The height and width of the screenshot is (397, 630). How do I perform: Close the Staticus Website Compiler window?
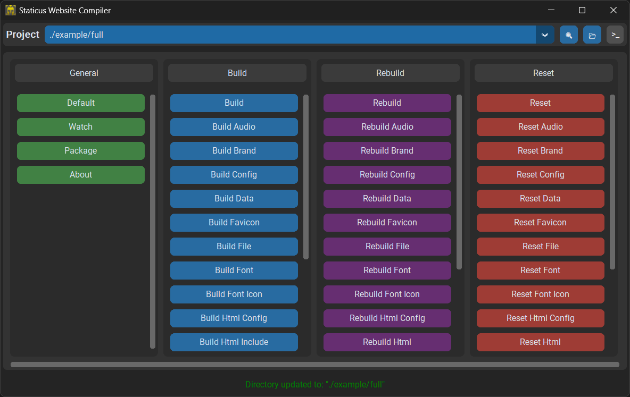pos(613,10)
